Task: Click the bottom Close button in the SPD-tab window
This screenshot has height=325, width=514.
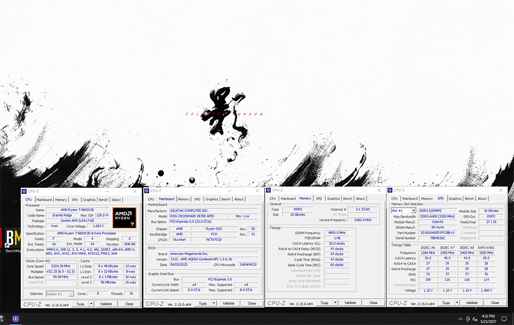Action: coord(495,303)
